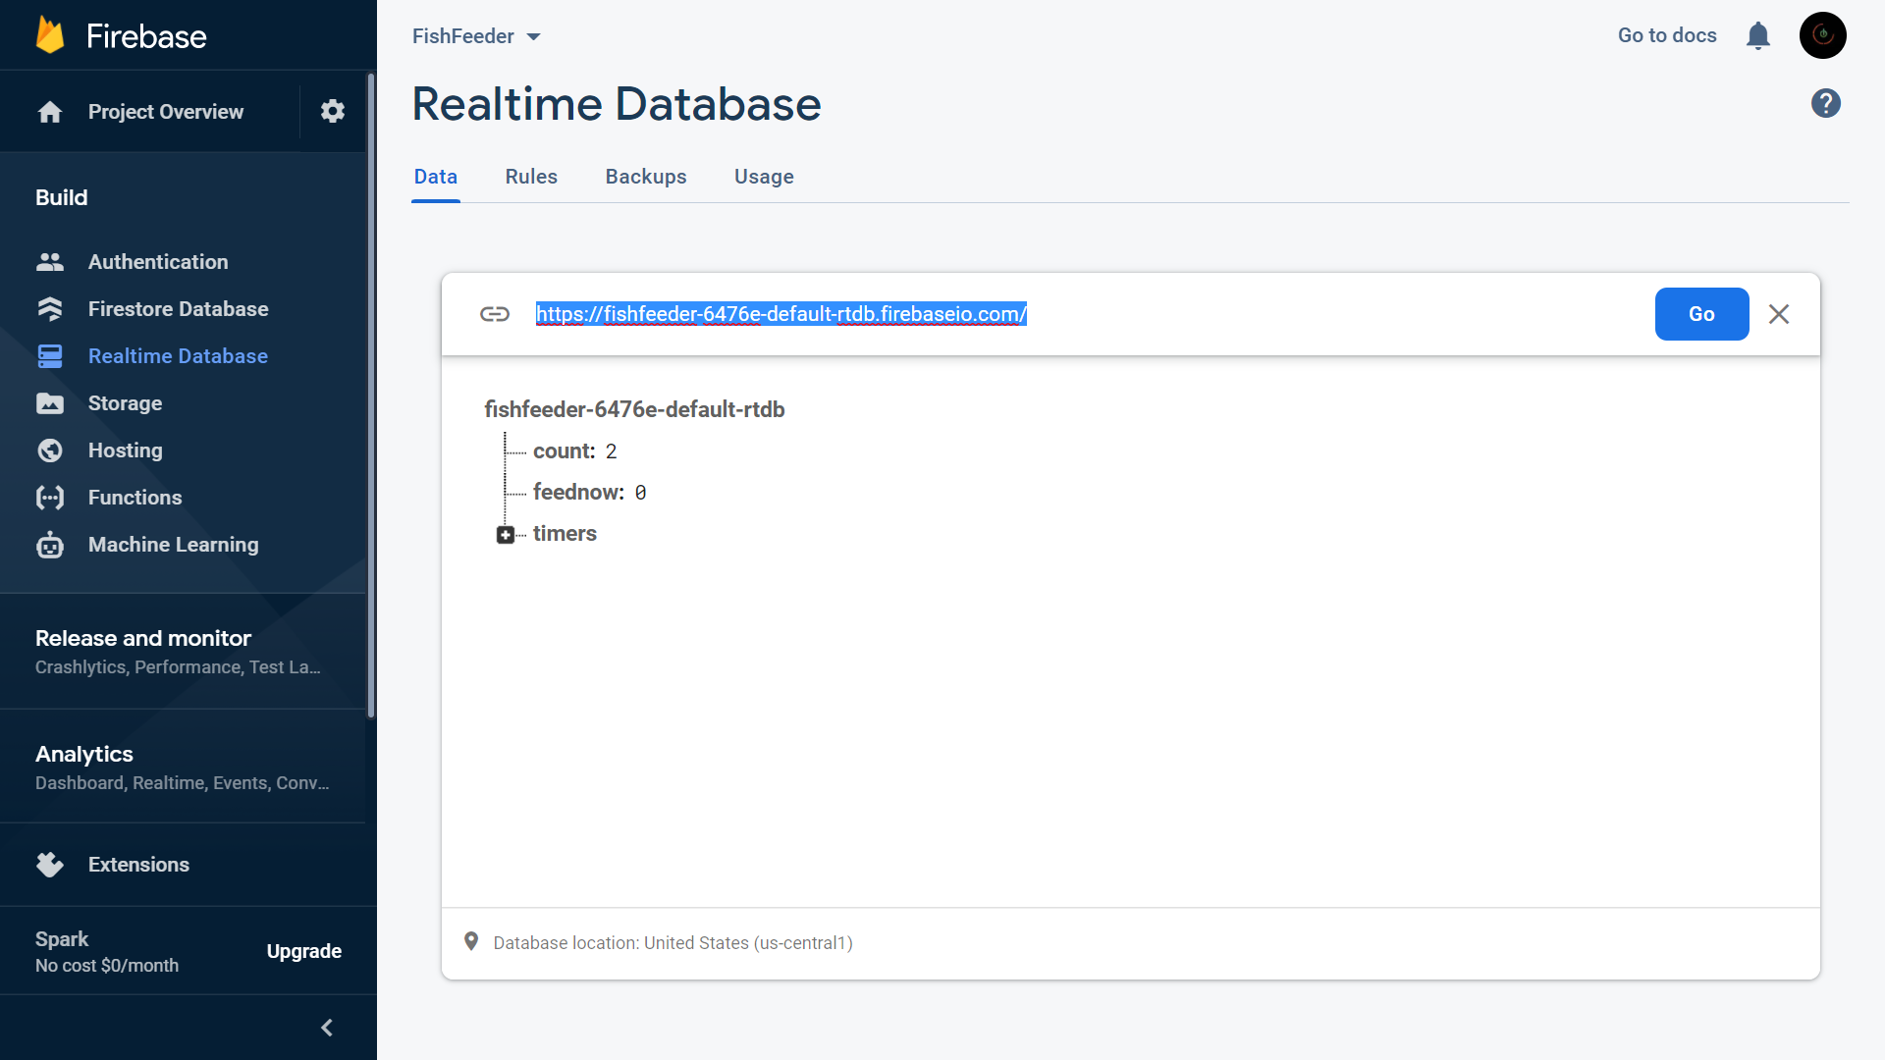
Task: Open the Go to docs link
Action: click(x=1667, y=35)
